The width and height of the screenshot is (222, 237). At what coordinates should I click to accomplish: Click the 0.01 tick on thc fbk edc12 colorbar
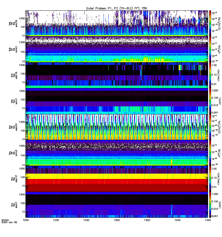214,187
